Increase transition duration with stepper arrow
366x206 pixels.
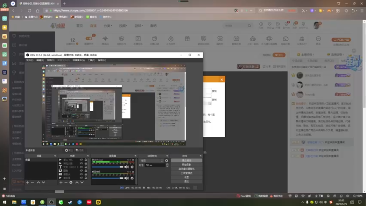[167, 164]
